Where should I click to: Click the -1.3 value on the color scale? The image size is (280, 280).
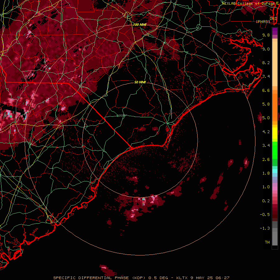tap(265, 228)
